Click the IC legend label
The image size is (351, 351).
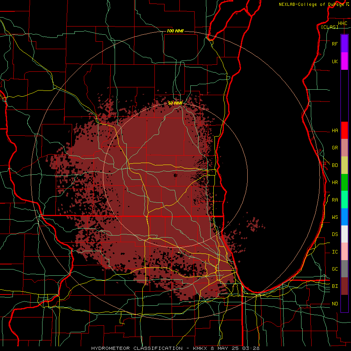(335, 252)
